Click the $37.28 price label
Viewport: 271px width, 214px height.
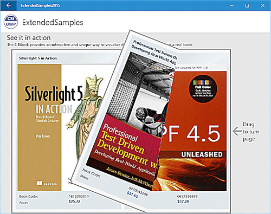pyautogui.click(x=183, y=202)
